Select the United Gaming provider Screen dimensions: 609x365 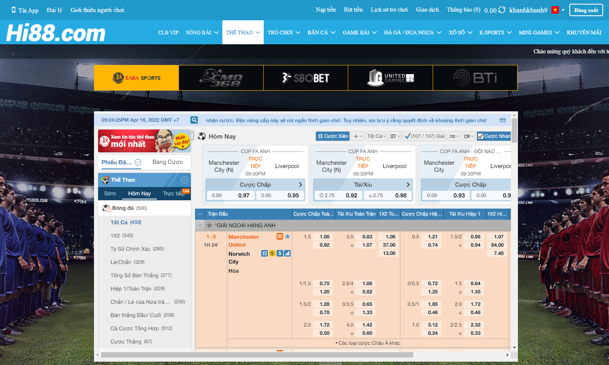point(390,78)
